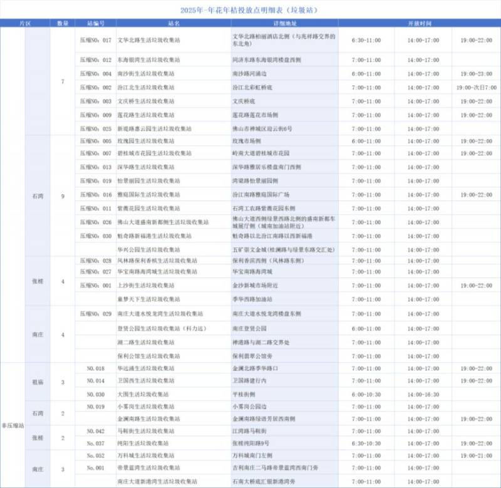Image resolution: width=501 pixels, height=488 pixels.
Task: Select the 莲花路莲花市场侧 address
Action: 256,115
